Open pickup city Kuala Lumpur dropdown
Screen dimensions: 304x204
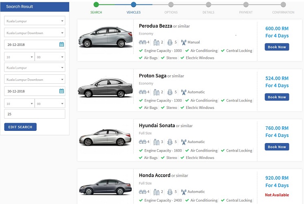pos(35,21)
